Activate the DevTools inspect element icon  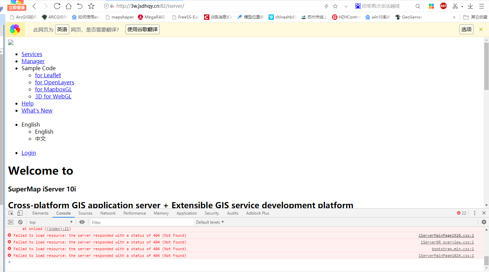tap(11, 213)
